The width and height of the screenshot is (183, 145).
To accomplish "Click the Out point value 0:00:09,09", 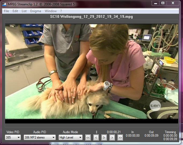I will click(x=151, y=136).
